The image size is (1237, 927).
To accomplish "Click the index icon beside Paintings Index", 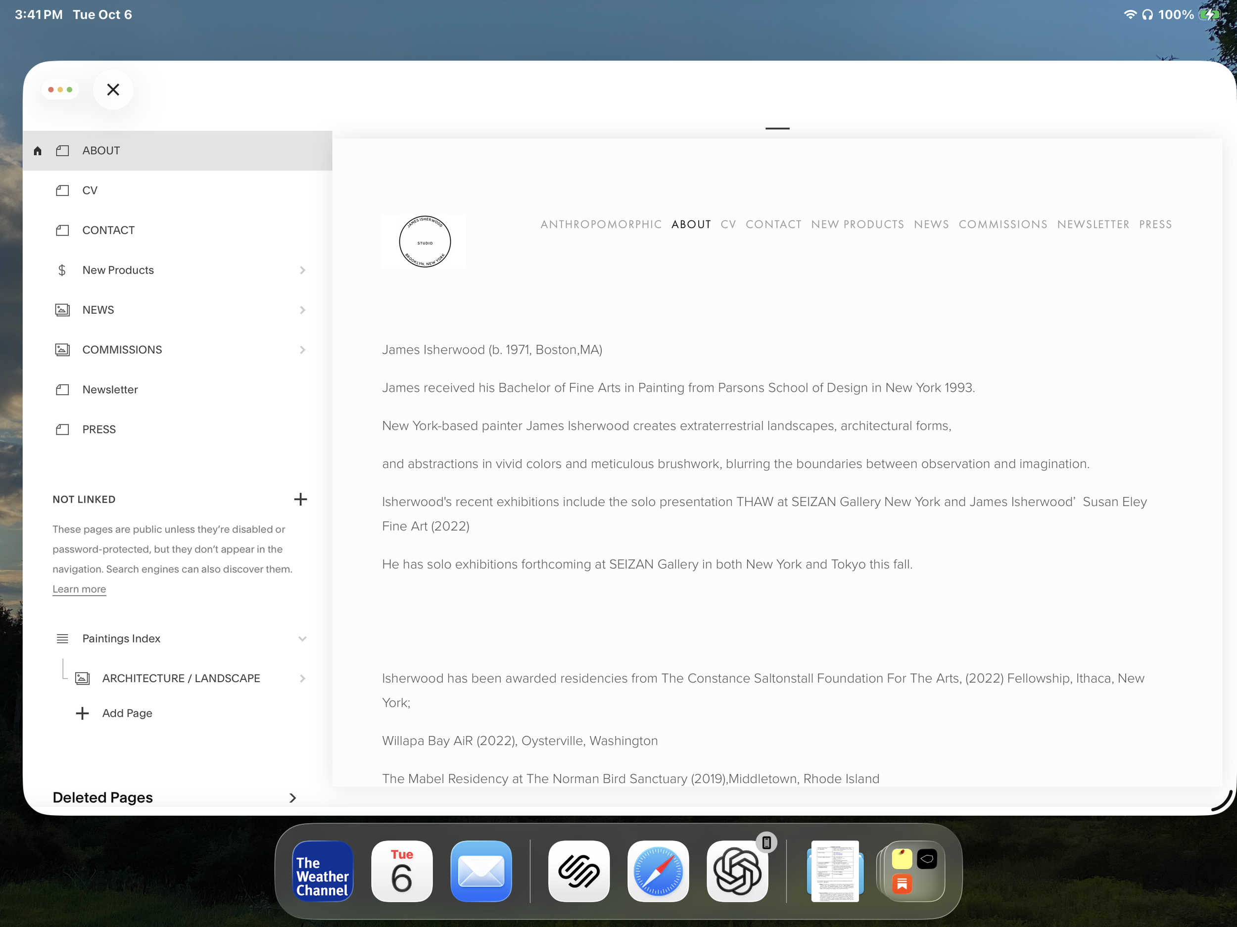I will click(x=62, y=639).
